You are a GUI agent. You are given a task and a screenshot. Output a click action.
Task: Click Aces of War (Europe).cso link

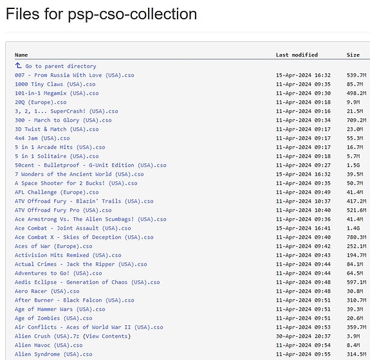click(53, 246)
